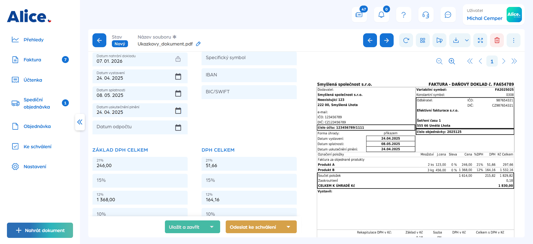Delete document with trash icon

497,40
